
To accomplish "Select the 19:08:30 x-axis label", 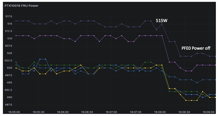I will 184,112.
